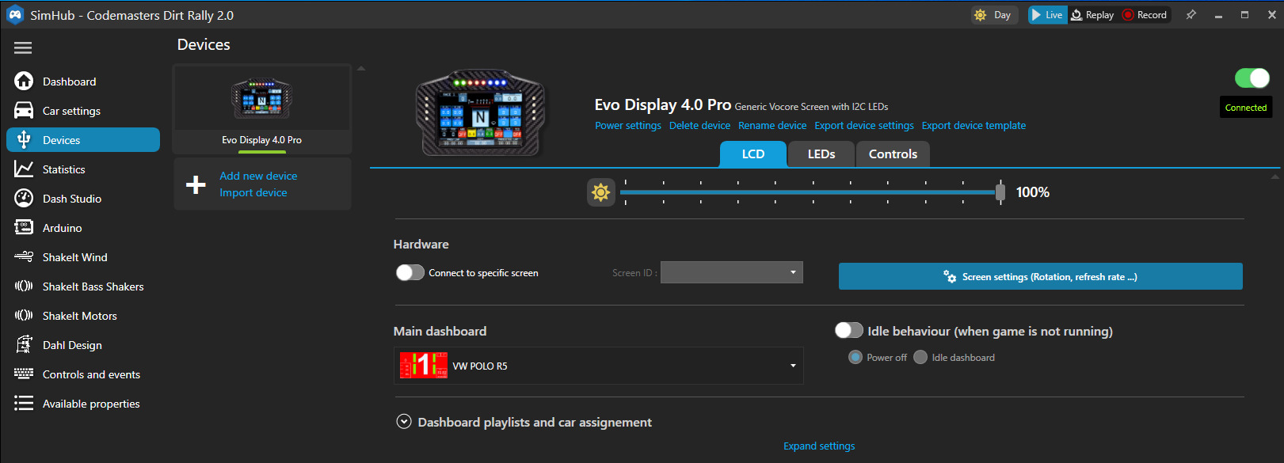
Task: Click the brightness slider handle
Action: pos(1000,192)
